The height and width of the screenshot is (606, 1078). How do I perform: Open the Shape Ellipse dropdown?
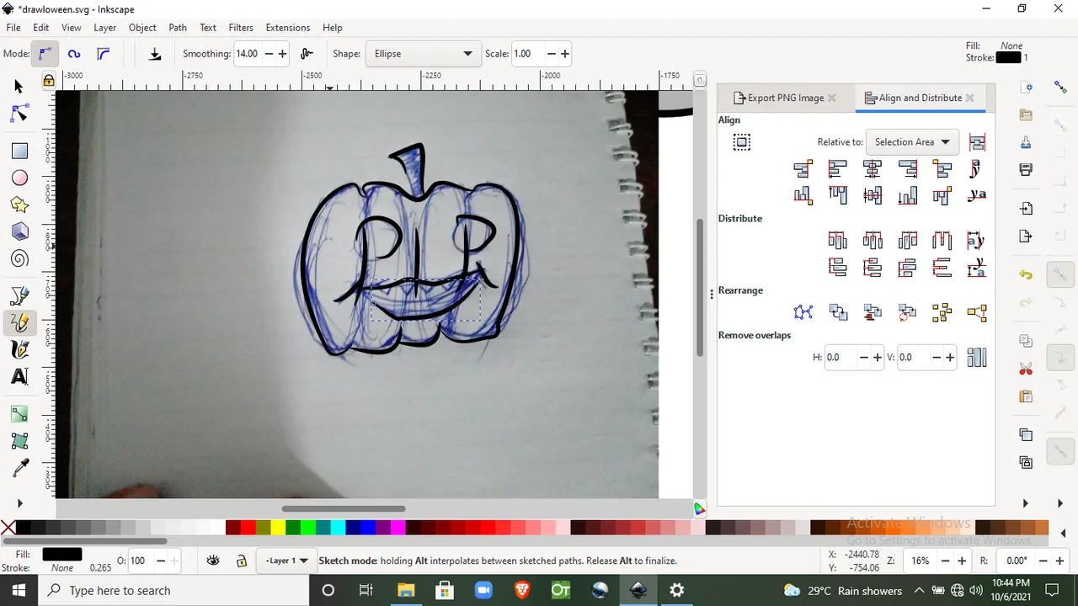point(423,54)
